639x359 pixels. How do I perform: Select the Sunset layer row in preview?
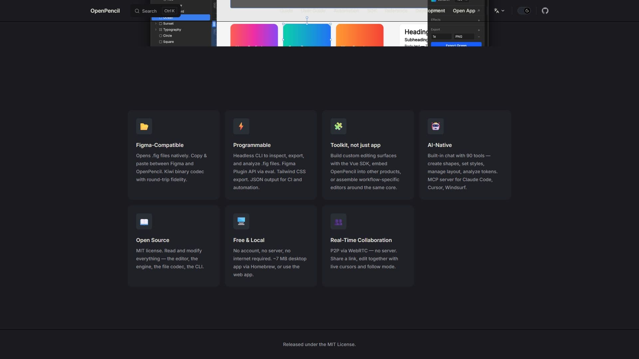[x=181, y=24]
